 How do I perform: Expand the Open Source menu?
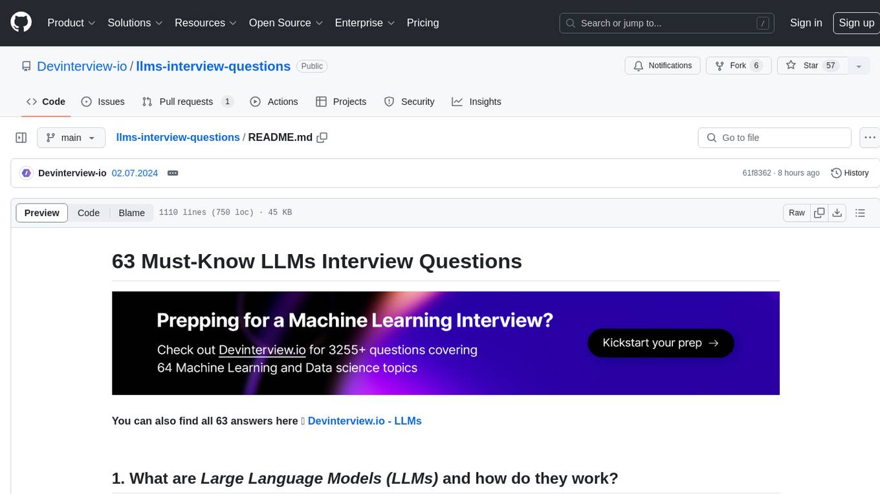pos(285,23)
